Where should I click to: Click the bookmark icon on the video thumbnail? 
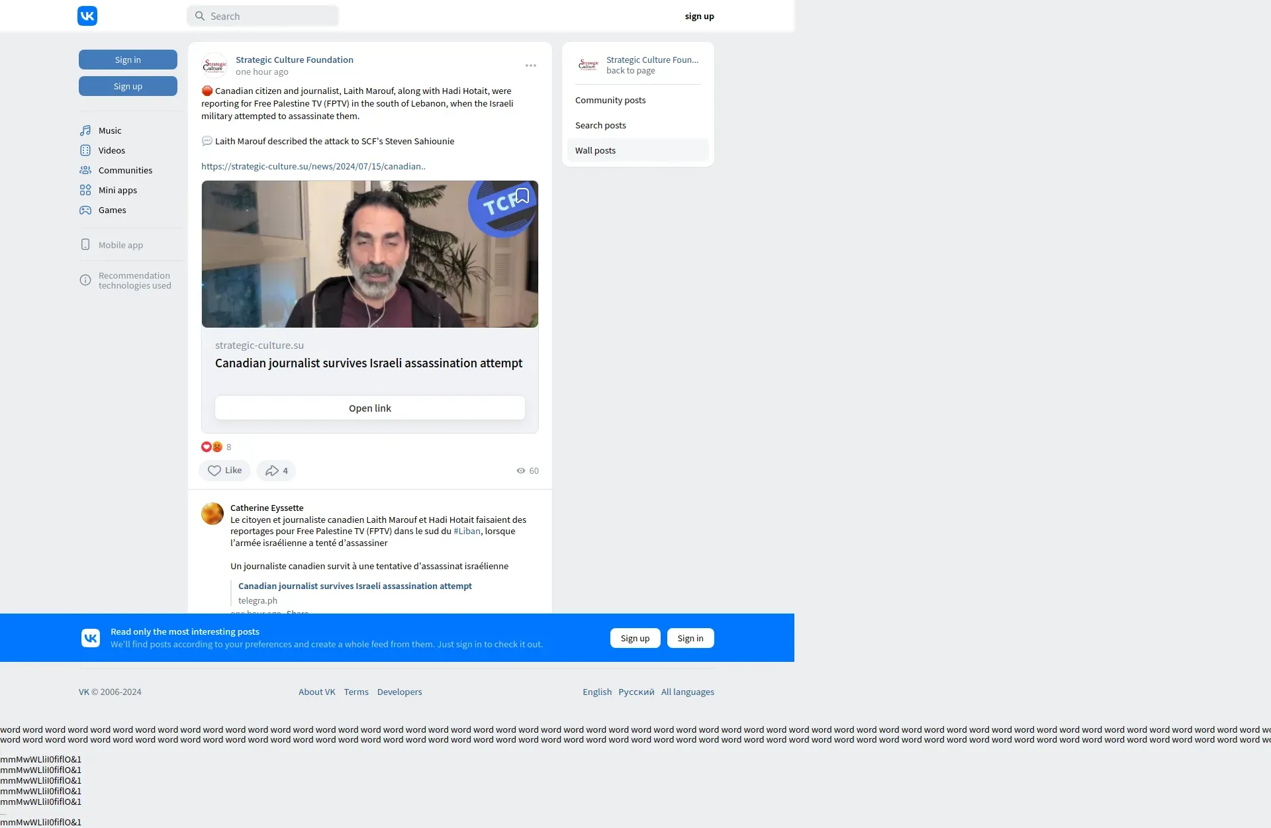(x=522, y=196)
